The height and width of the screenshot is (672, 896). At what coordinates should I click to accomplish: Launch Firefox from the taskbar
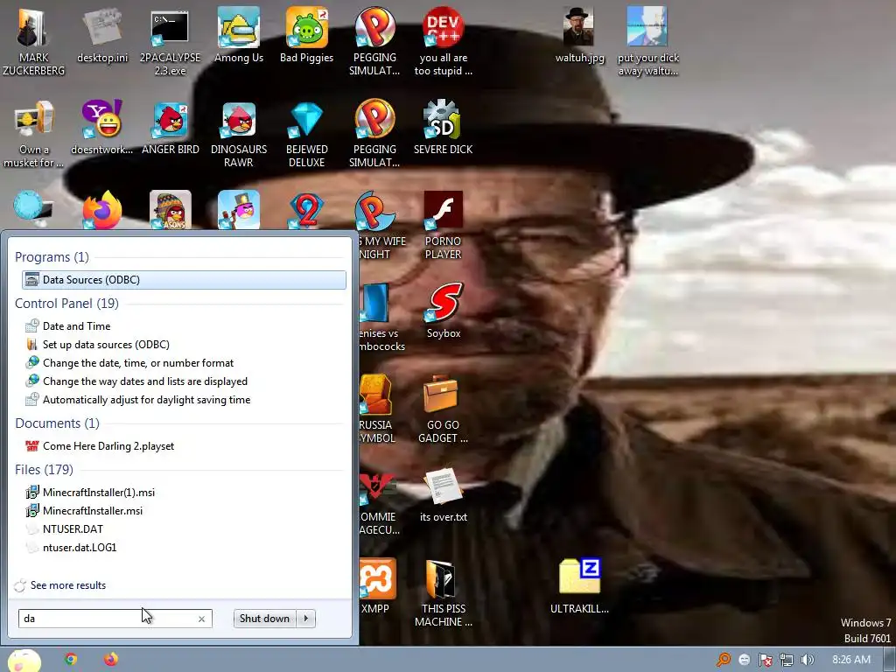(111, 660)
